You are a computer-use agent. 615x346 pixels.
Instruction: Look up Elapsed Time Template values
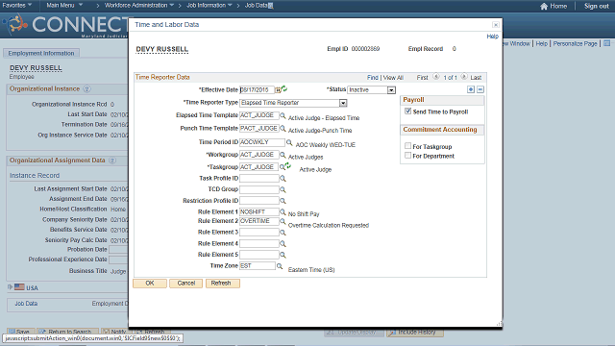click(x=283, y=115)
